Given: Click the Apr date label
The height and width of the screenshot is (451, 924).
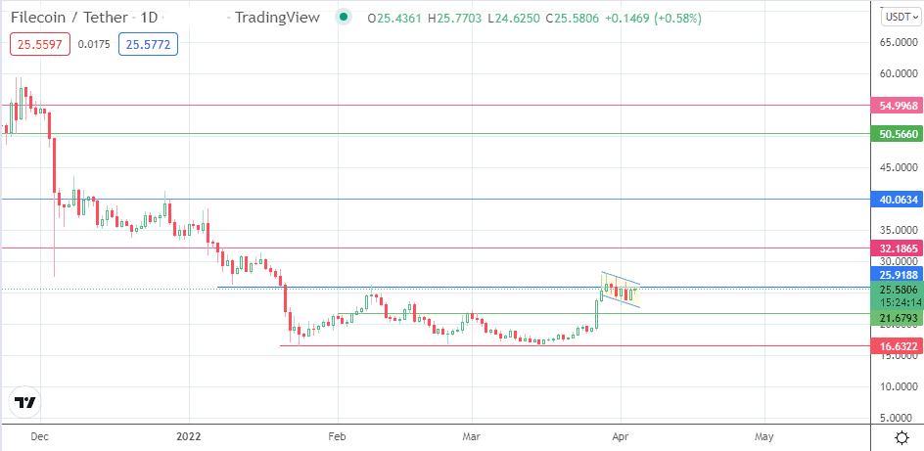Looking at the screenshot, I should pos(620,437).
